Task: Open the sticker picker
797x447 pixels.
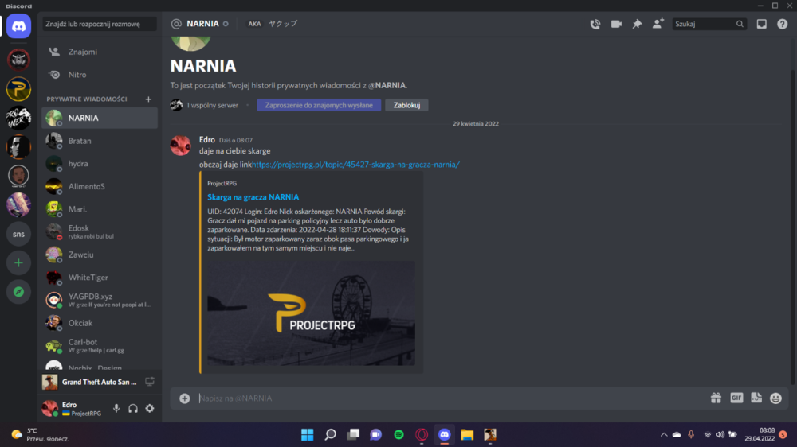Action: click(756, 398)
